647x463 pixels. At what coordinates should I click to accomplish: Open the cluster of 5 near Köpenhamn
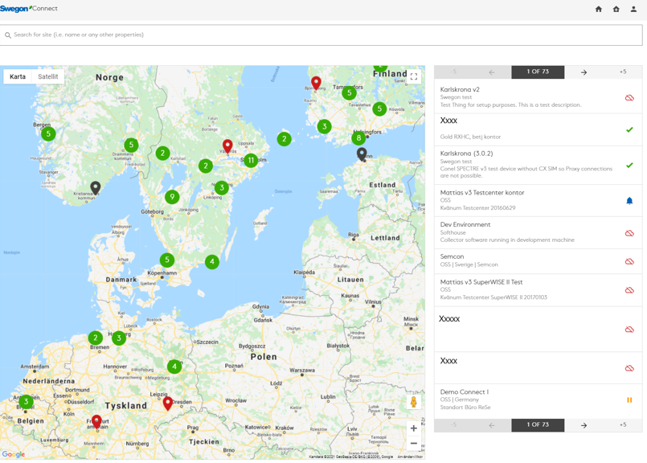tap(167, 260)
